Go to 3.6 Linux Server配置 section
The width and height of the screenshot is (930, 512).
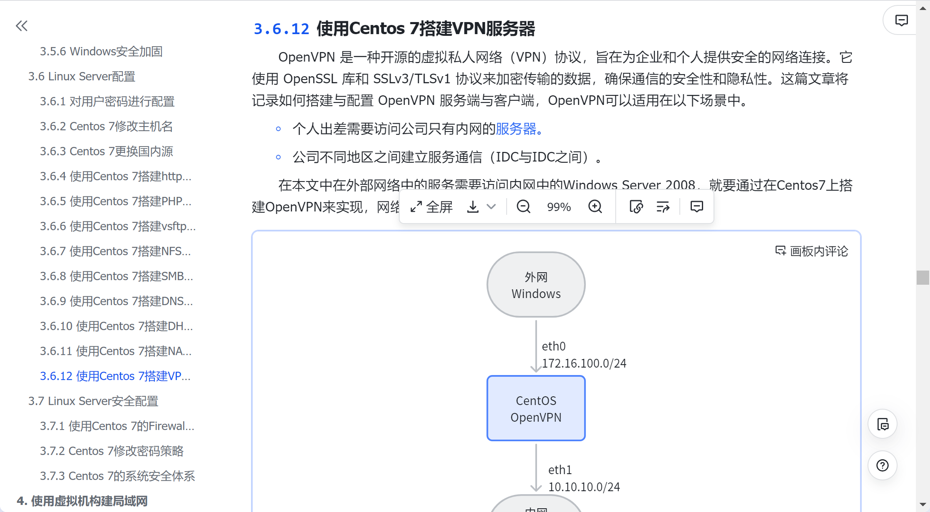tap(82, 76)
